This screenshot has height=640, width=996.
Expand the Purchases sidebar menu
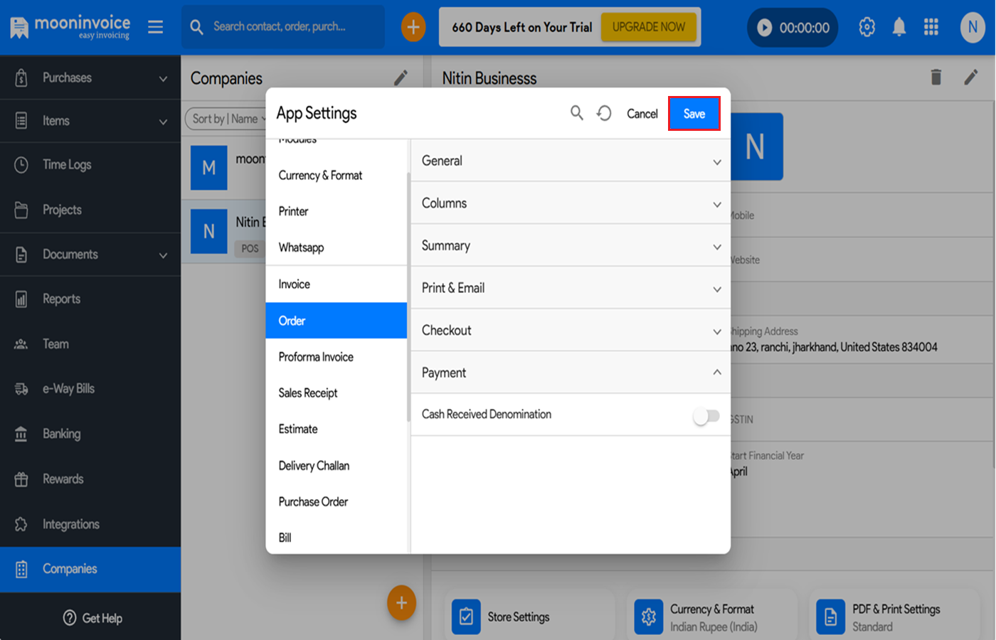(90, 78)
